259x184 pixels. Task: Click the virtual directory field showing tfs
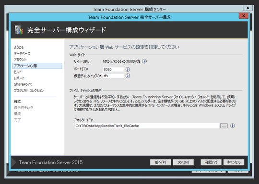click(113, 76)
